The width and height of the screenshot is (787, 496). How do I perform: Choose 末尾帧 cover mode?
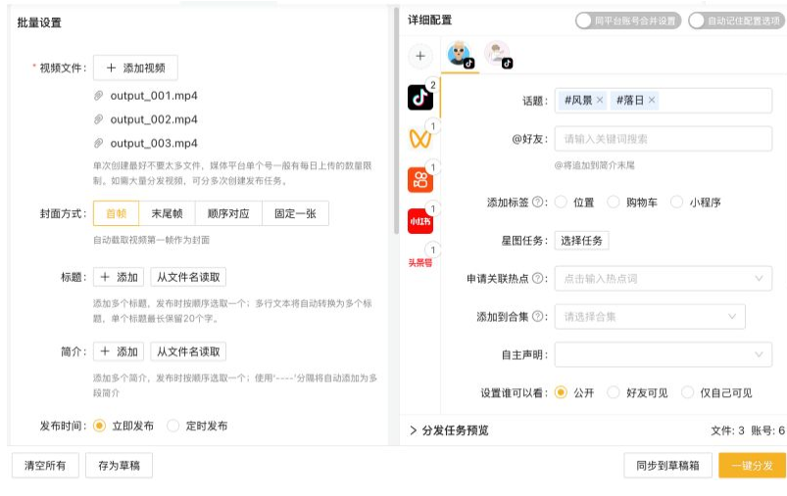pos(168,213)
